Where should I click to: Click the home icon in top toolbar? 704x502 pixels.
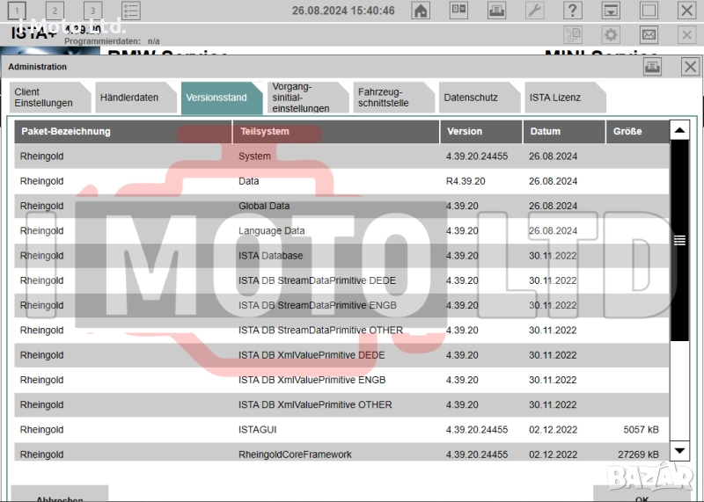click(421, 11)
